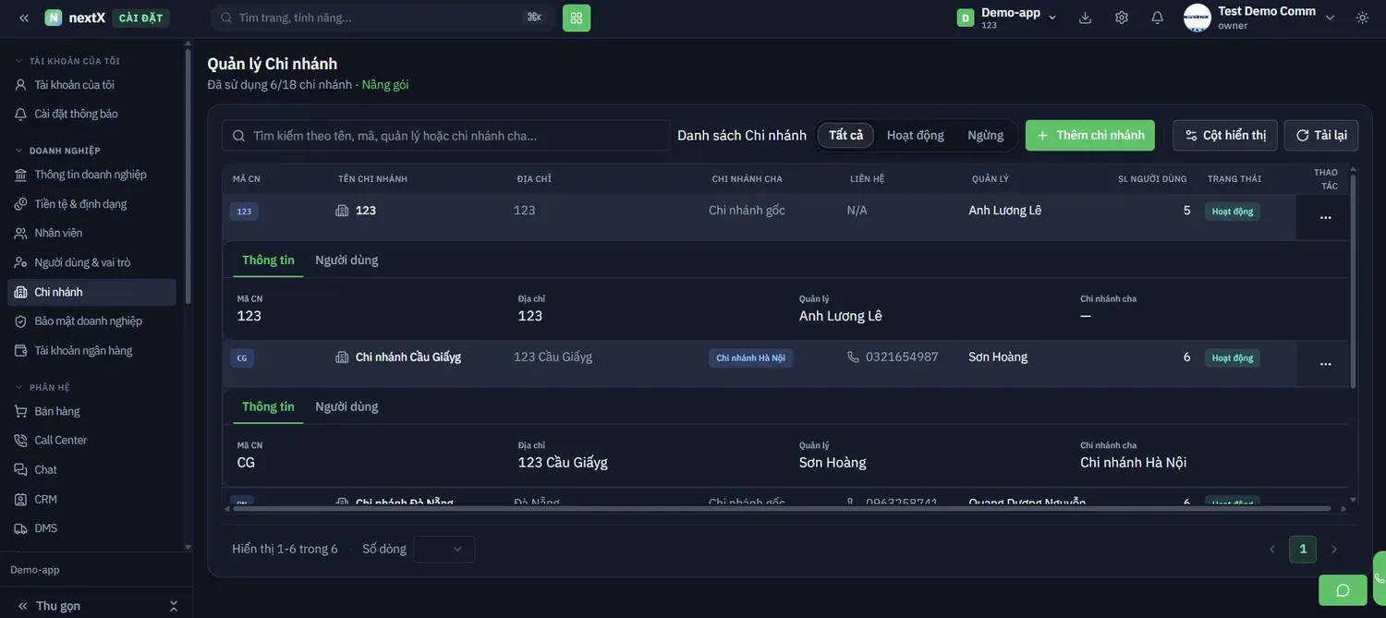This screenshot has width=1386, height=618.
Task: Open Bảo mật doanh nghiệp page
Action: pos(91,321)
